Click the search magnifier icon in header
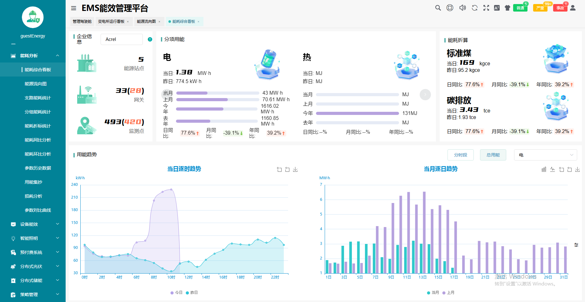 [x=438, y=8]
